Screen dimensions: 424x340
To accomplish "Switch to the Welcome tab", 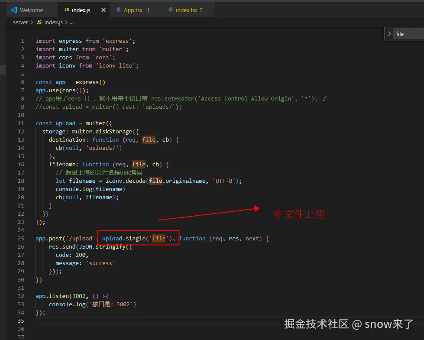I will click(x=31, y=10).
